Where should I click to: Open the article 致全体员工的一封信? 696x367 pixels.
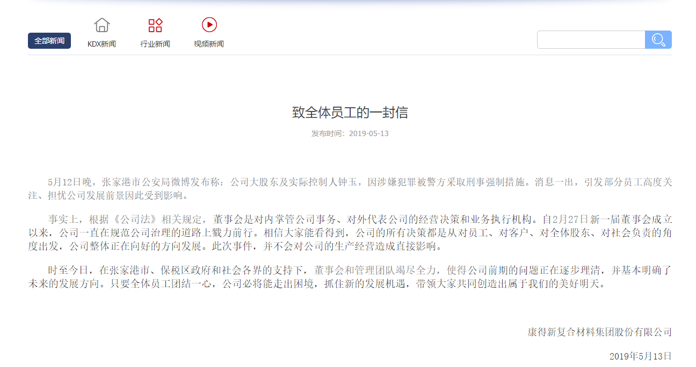click(348, 113)
